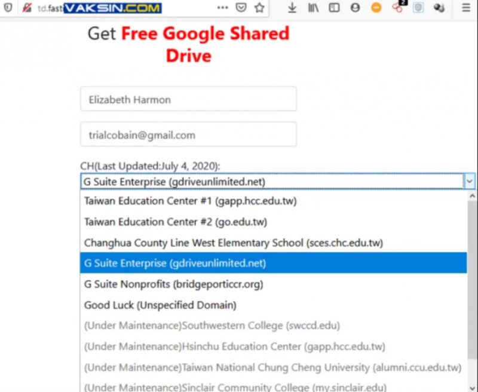
Task: Click the Save to Pocket icon
Action: click(241, 8)
